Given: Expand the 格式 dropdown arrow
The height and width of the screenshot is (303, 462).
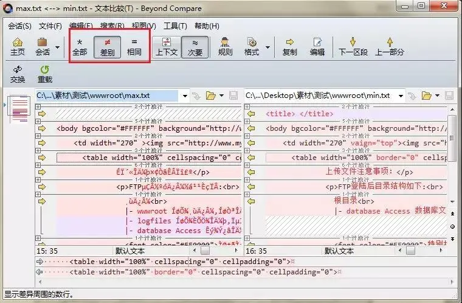Looking at the screenshot, I should point(267,47).
